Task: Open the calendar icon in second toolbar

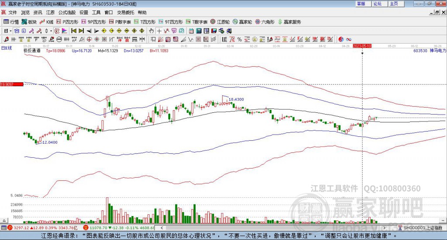Action: 191,31
